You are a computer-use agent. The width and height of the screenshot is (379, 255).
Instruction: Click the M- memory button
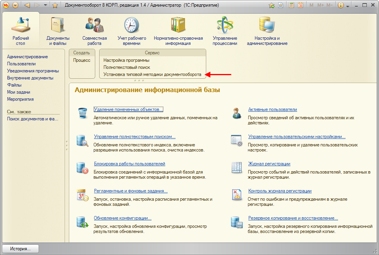(329, 5)
